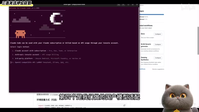Image resolution: width=199 pixels, height=112 pixels.
Task: Open the terminal hamburger menu icon
Action: [x=123, y=5]
